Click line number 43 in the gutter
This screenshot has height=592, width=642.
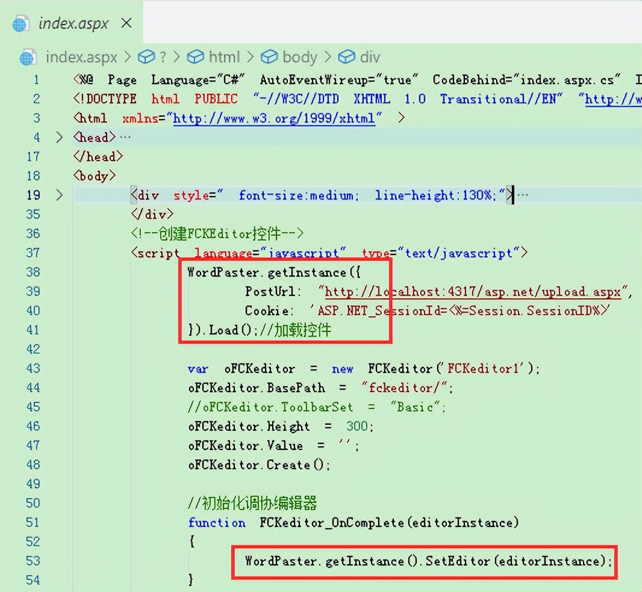click(33, 368)
